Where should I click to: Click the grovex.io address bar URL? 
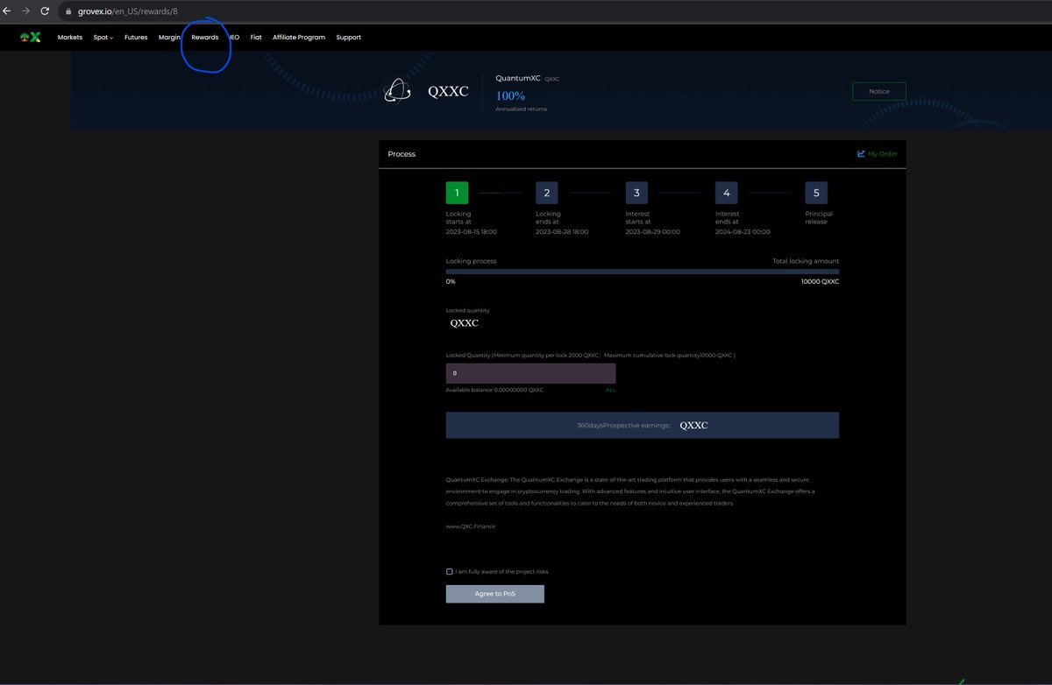pos(127,11)
